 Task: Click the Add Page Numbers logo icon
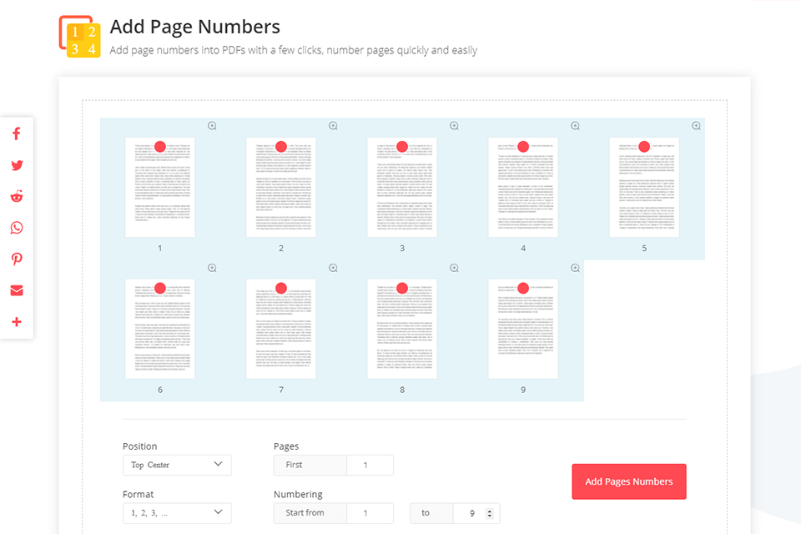click(80, 36)
